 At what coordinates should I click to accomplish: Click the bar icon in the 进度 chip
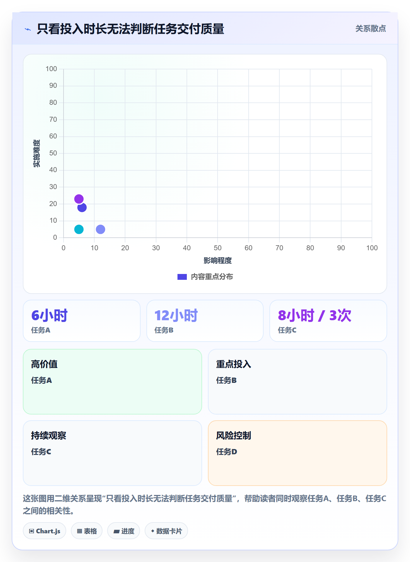[117, 531]
